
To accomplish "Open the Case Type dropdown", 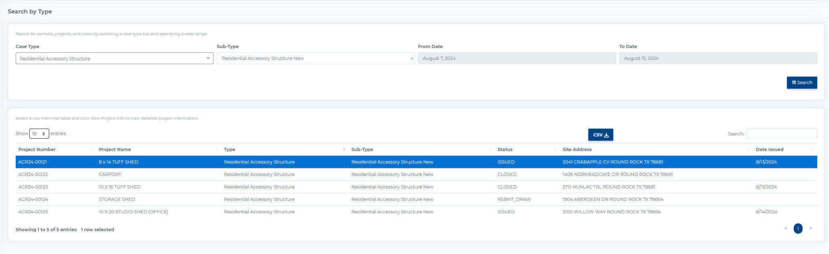I will tap(114, 59).
